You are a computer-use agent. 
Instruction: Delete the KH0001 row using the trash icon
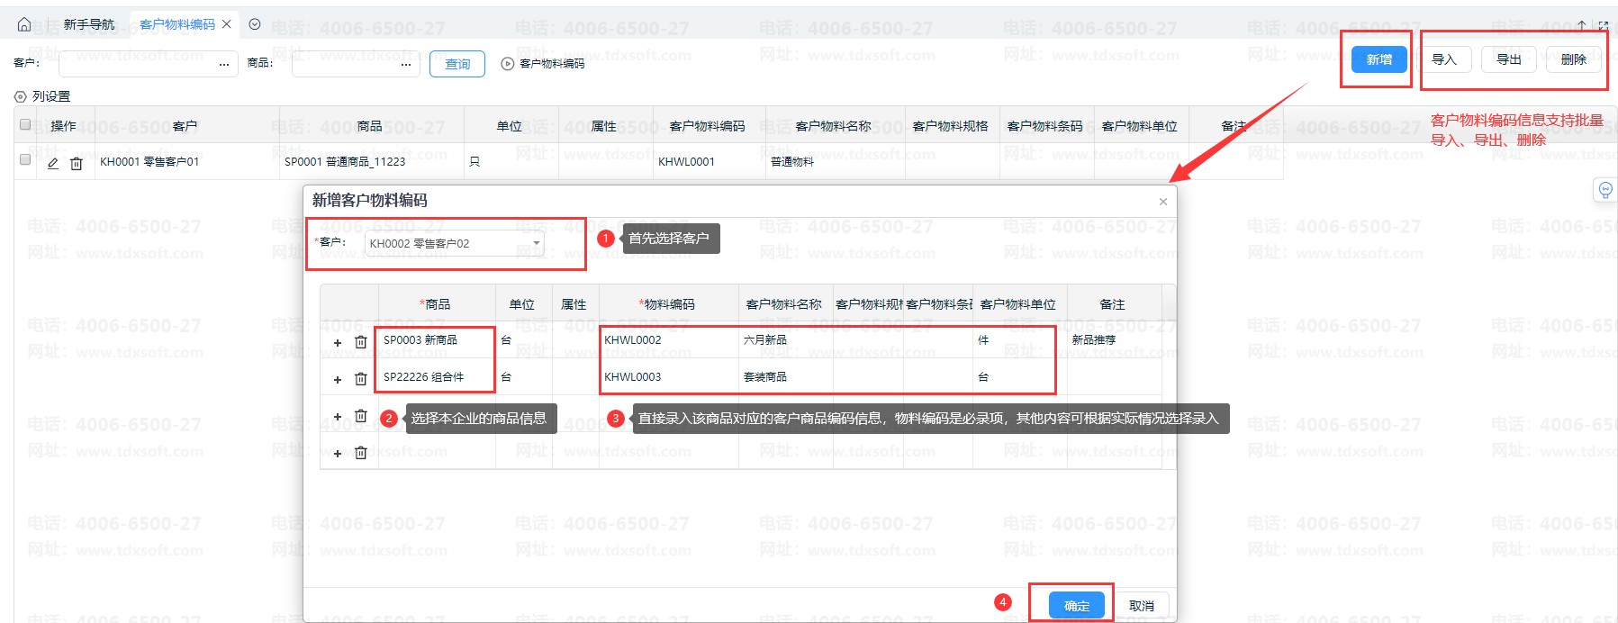coord(77,163)
